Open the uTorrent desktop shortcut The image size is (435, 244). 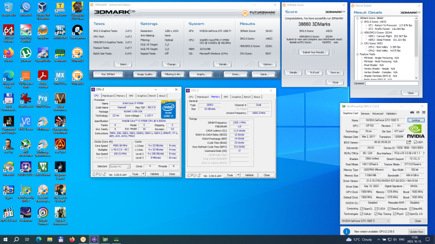[26, 55]
